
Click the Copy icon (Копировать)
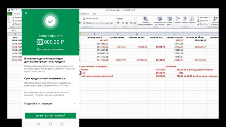(13, 21)
